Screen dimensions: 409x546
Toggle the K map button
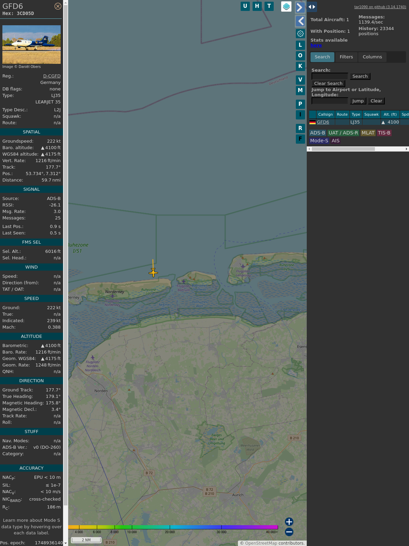coord(300,66)
